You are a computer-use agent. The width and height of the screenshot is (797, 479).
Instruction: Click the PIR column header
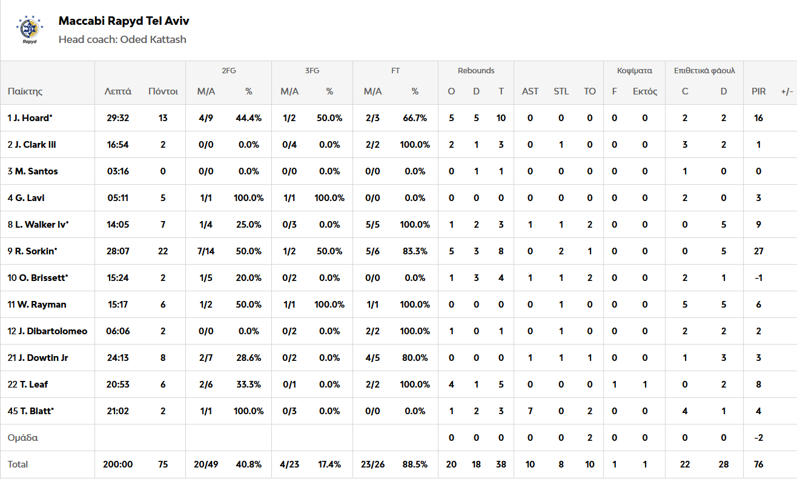pos(759,91)
